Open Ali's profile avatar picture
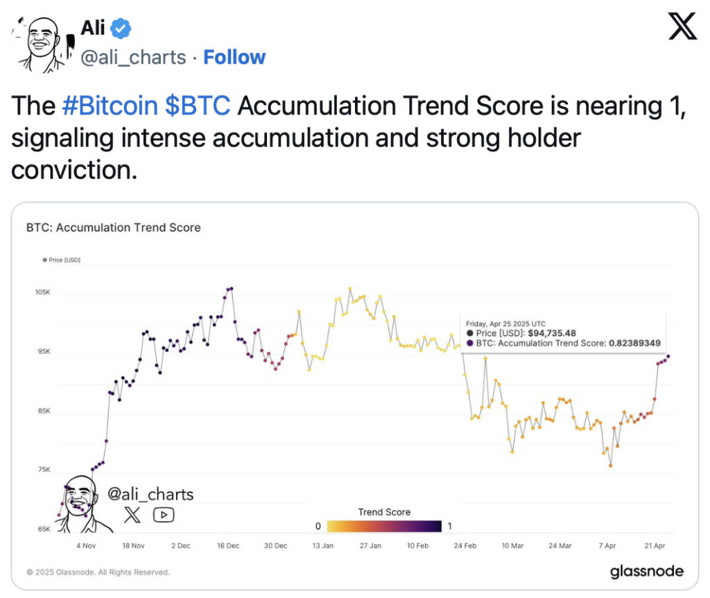The image size is (710, 598). [x=42, y=44]
